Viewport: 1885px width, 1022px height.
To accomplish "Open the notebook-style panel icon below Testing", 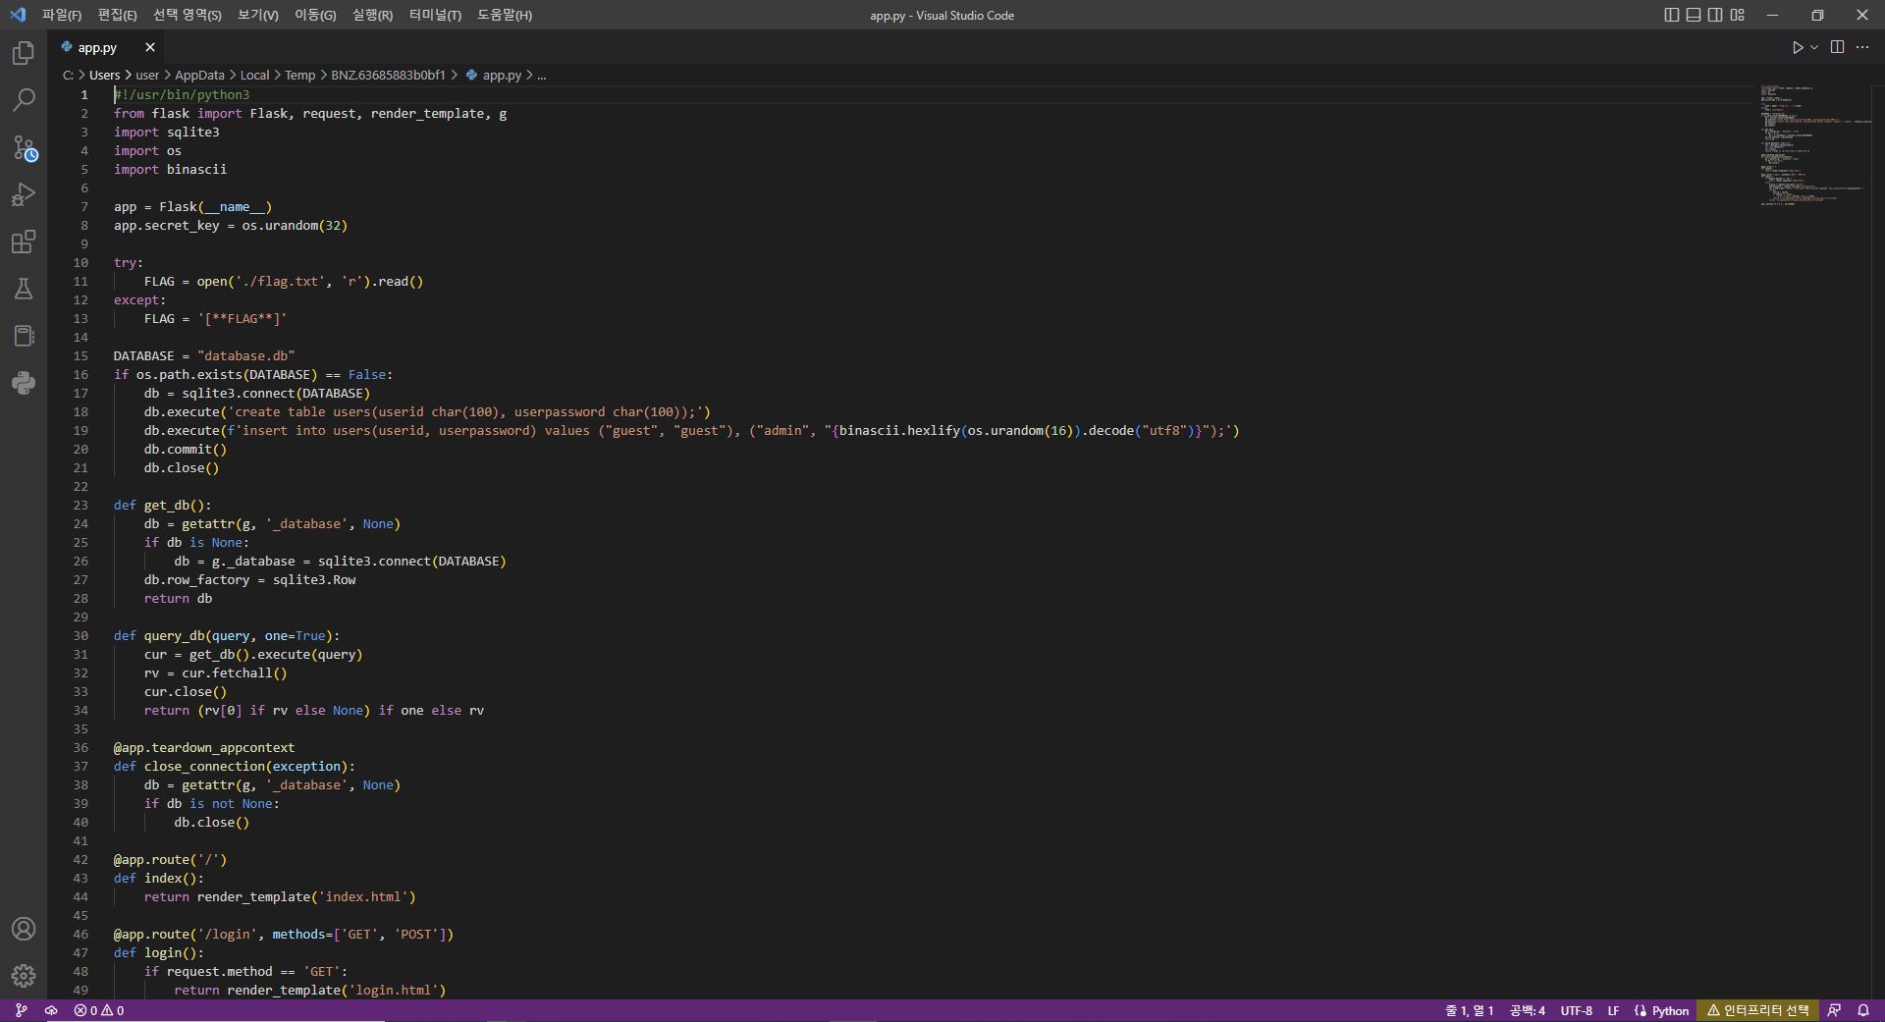I will [x=24, y=336].
